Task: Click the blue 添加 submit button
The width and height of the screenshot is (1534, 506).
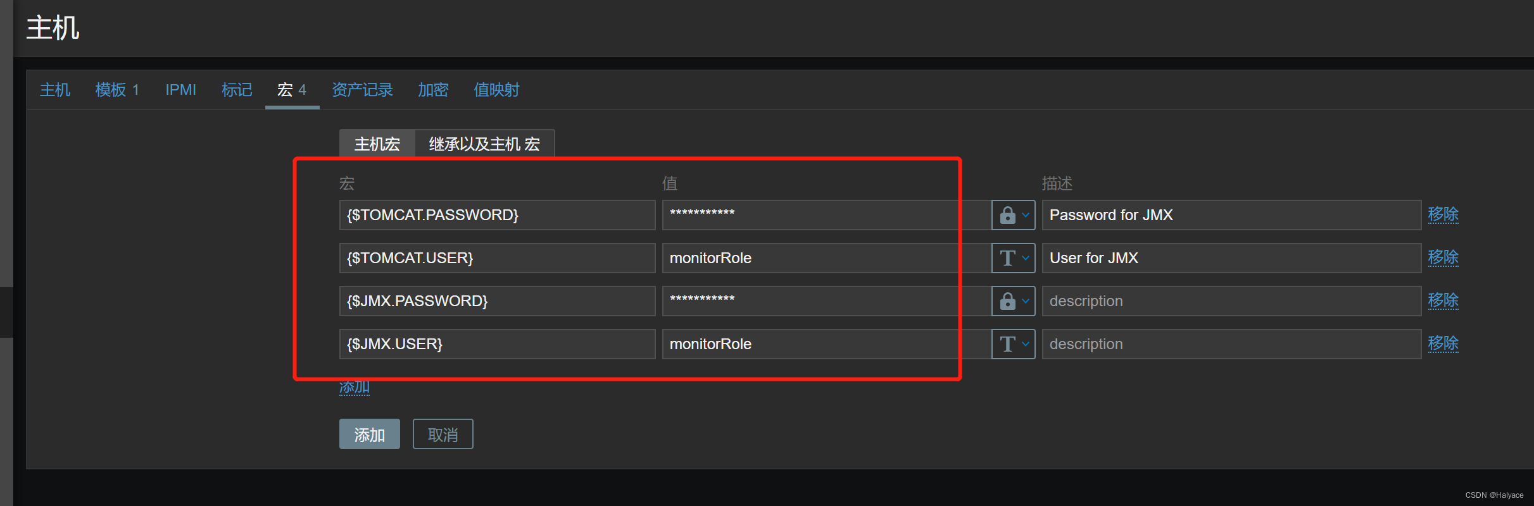Action: (370, 435)
